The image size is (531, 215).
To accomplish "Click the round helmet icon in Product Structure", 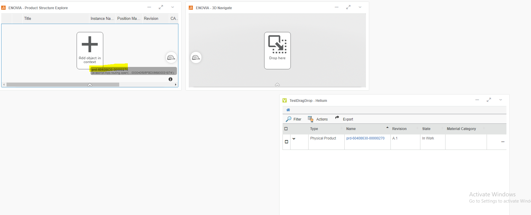I will click(171, 57).
